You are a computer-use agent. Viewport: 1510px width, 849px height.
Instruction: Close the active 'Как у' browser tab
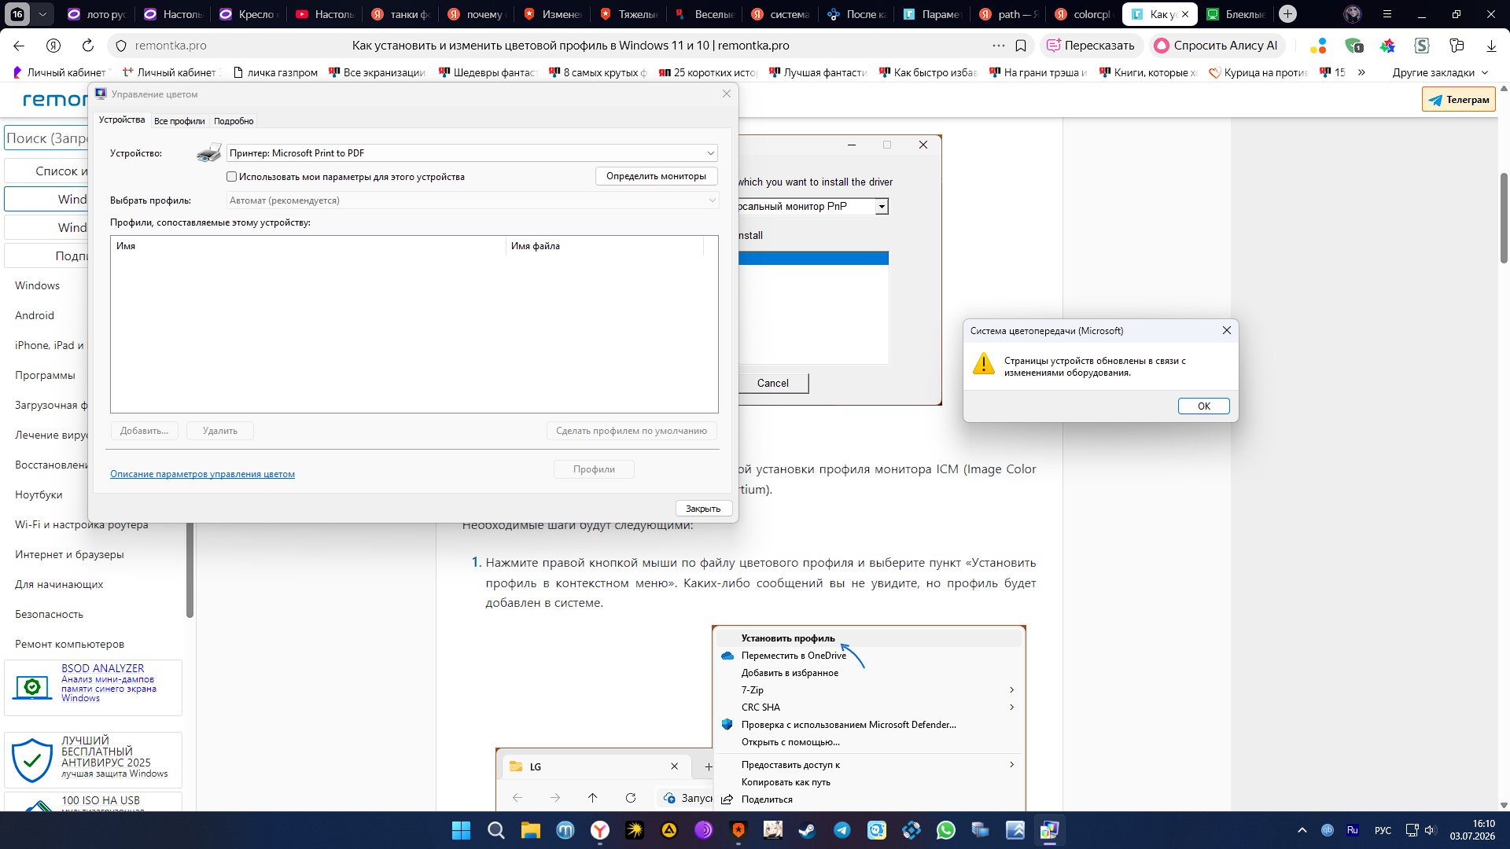coord(1185,14)
